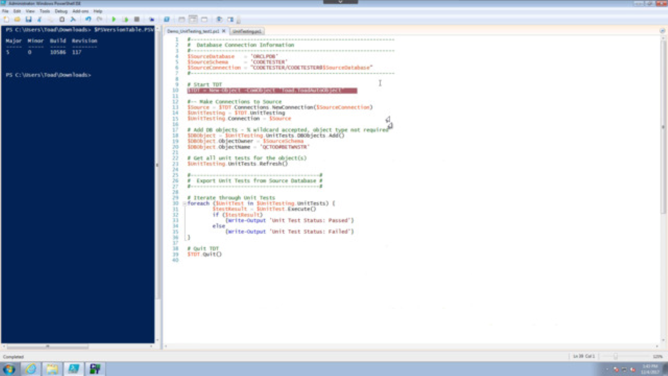Expand the foreach code block on line 30
The height and width of the screenshot is (376, 668).
click(184, 203)
